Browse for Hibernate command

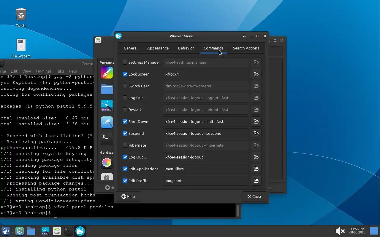[256, 145]
